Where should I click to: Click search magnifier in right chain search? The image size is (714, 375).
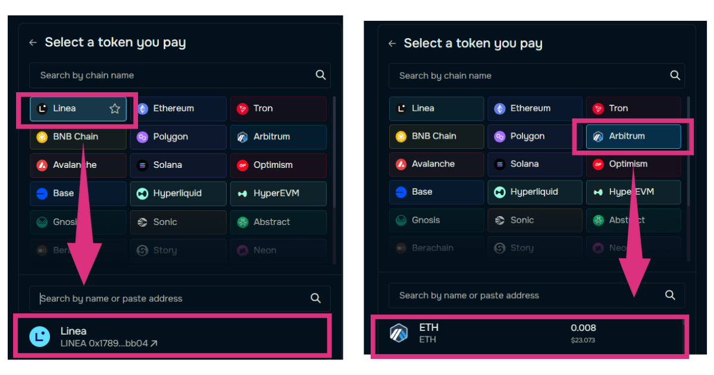(675, 76)
